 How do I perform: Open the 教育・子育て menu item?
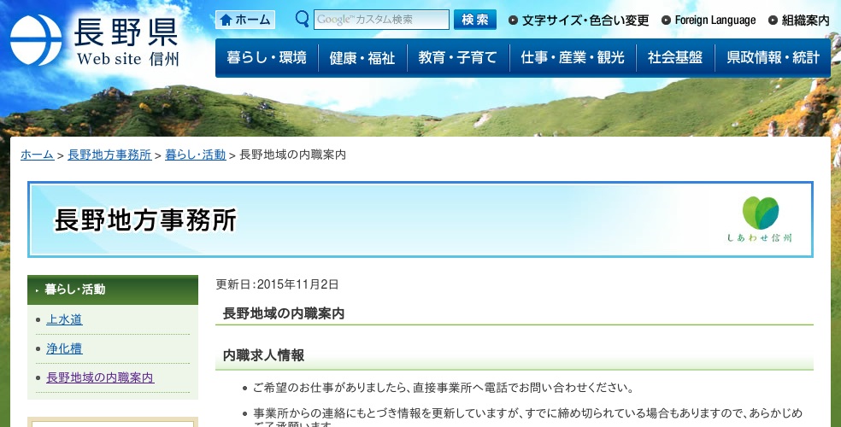[x=457, y=58]
